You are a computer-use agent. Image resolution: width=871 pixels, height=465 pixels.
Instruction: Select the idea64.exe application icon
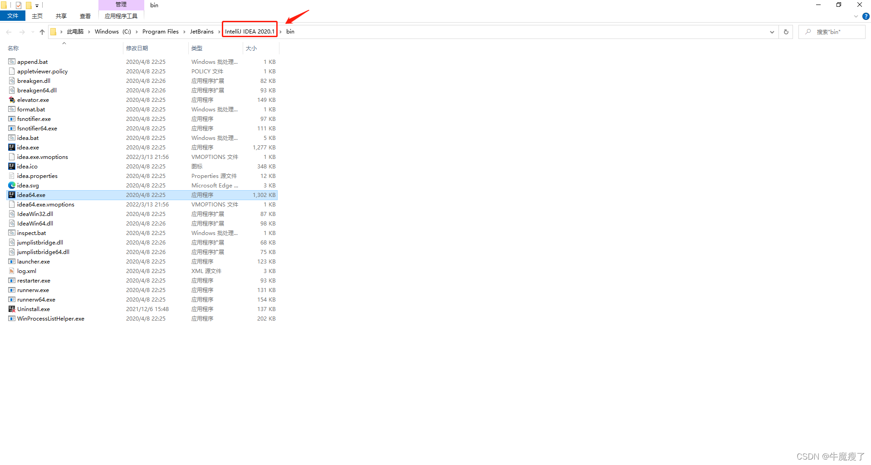point(12,195)
